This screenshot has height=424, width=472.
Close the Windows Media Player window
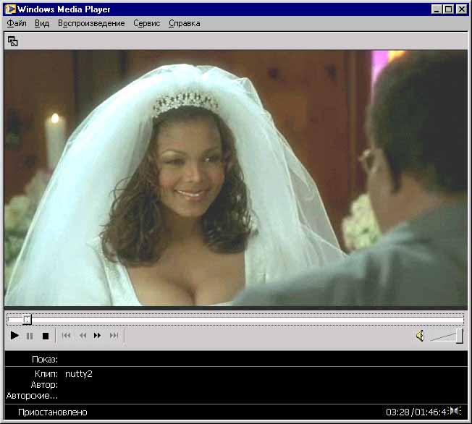tap(461, 9)
